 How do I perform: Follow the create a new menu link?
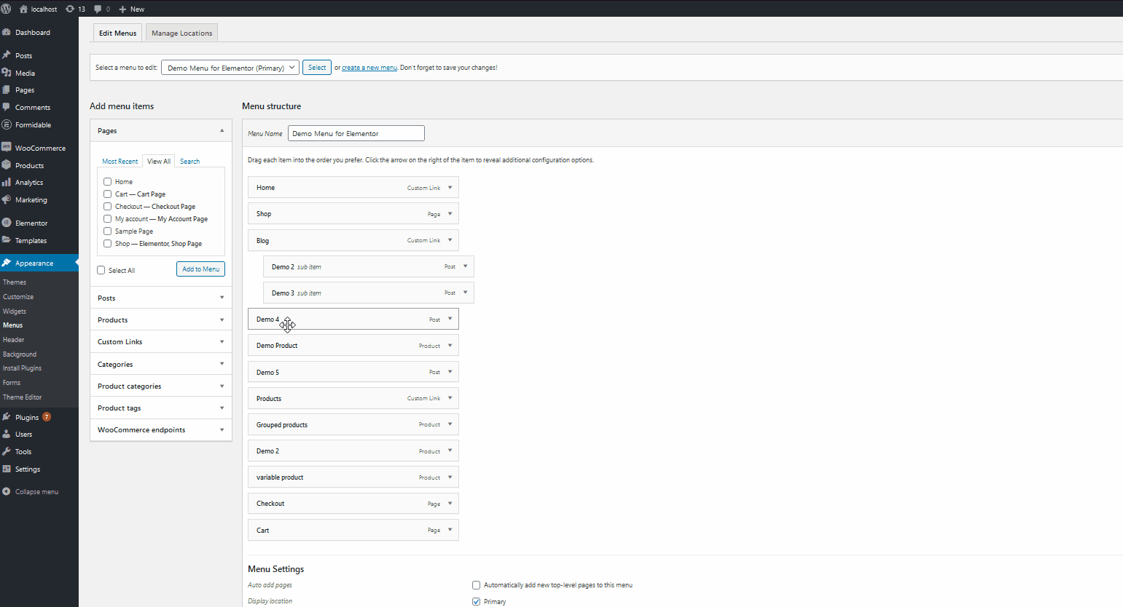click(369, 68)
